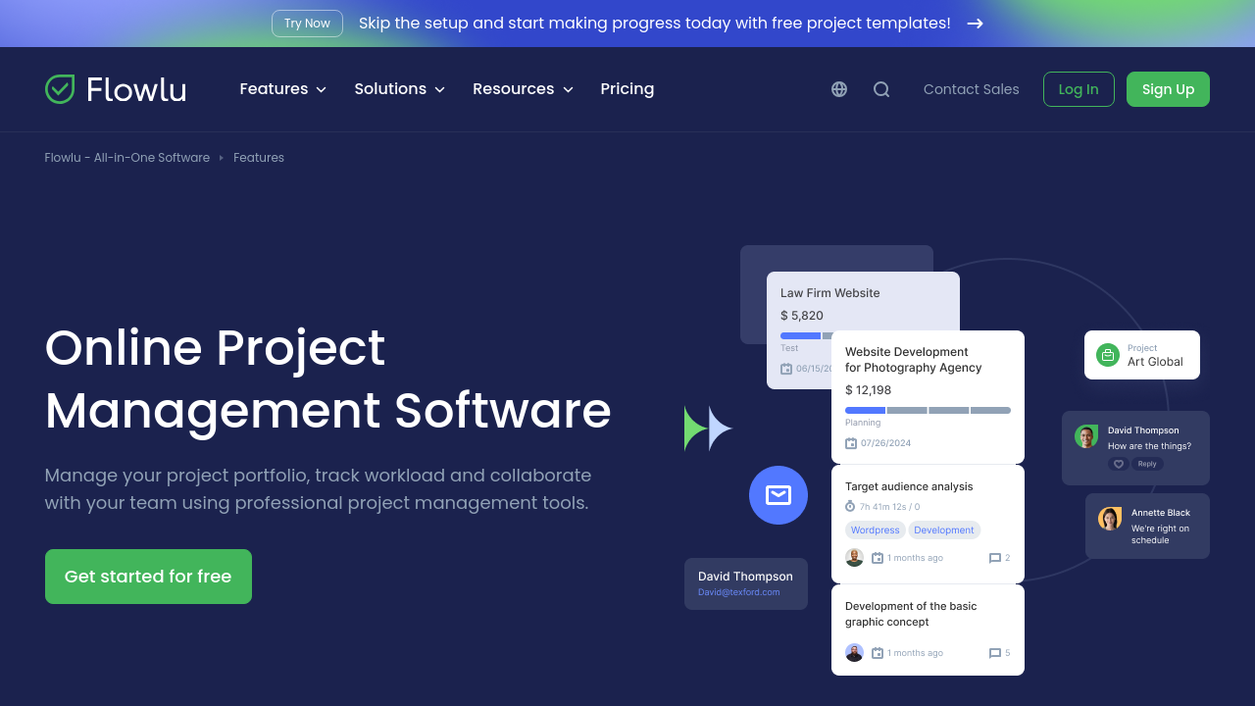
Task: Click the comment icon on Target audience analysis
Action: pos(995,558)
